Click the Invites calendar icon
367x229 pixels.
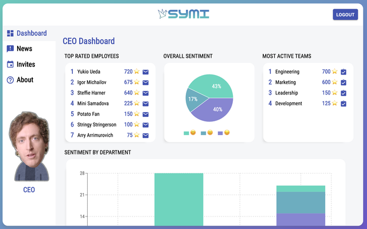click(10, 64)
